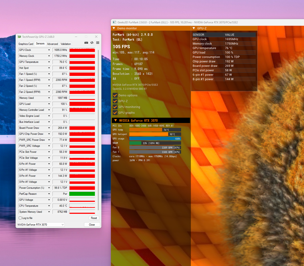Open the Hot Spot sensor dropdown

(x=49, y=68)
